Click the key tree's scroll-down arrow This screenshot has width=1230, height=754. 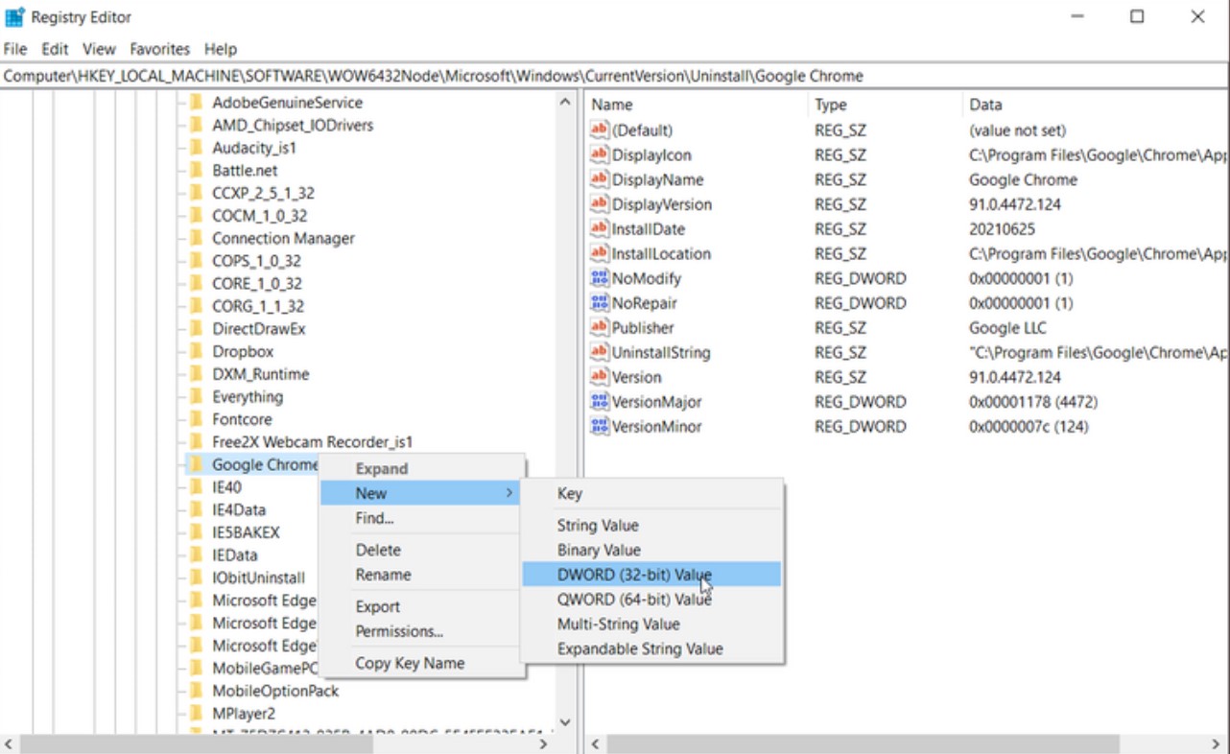[565, 722]
